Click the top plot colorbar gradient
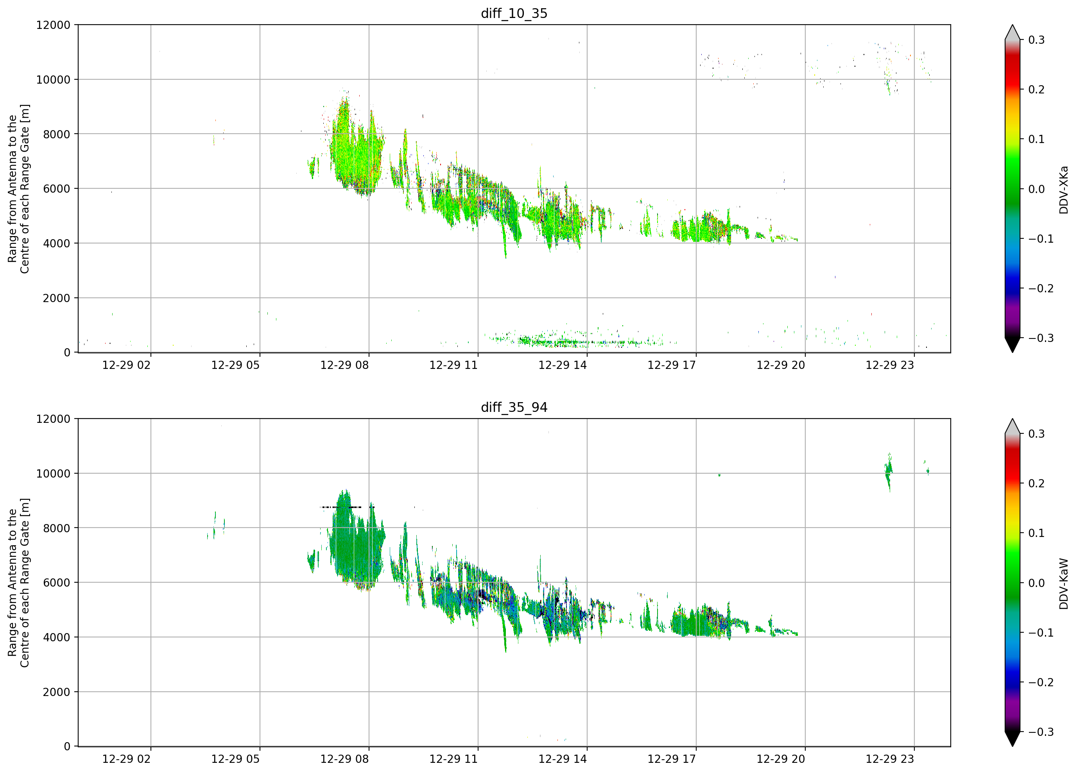 1012,188
